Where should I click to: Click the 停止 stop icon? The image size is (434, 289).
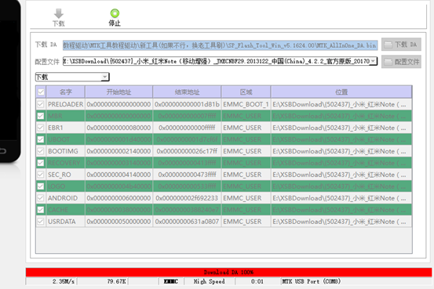(x=115, y=13)
